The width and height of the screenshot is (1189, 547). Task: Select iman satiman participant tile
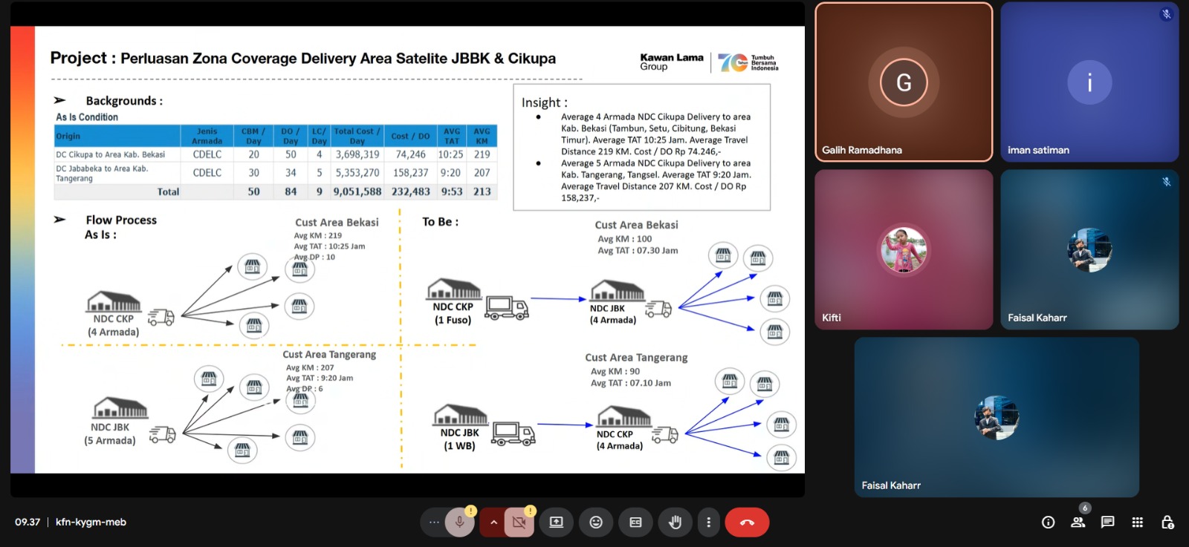1089,82
